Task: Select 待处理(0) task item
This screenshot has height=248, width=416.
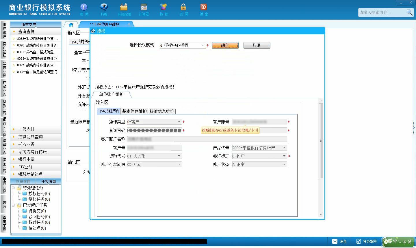Action: tap(37, 228)
